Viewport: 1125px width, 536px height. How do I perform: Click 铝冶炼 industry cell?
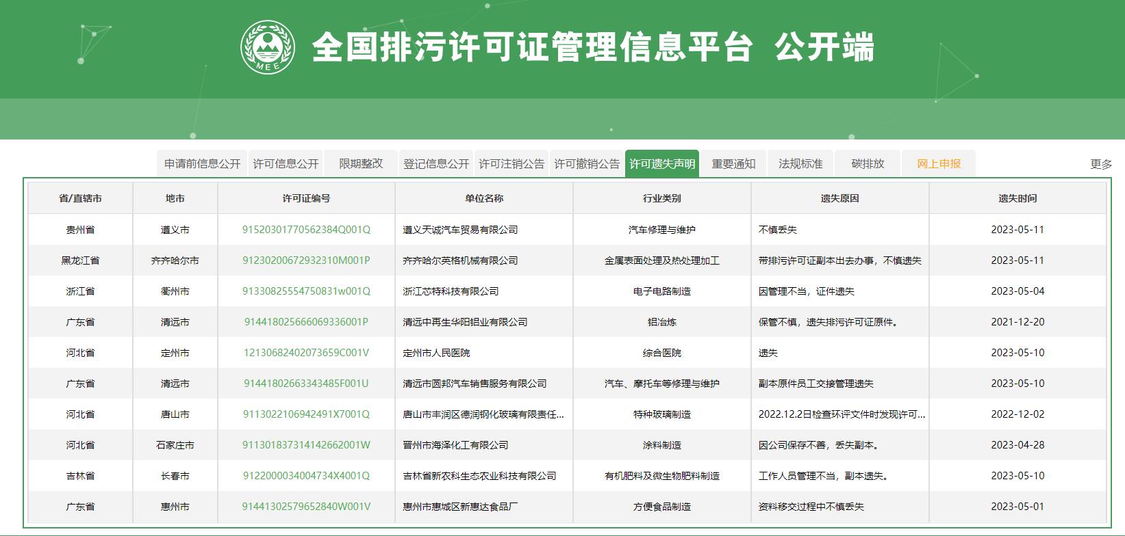click(x=662, y=322)
